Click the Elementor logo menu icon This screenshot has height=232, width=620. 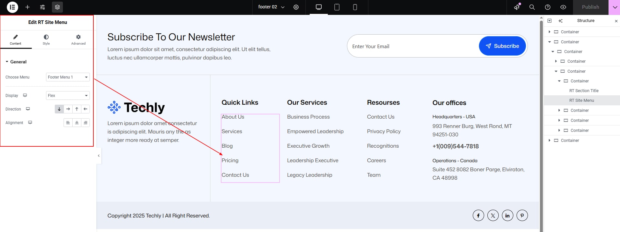point(12,7)
